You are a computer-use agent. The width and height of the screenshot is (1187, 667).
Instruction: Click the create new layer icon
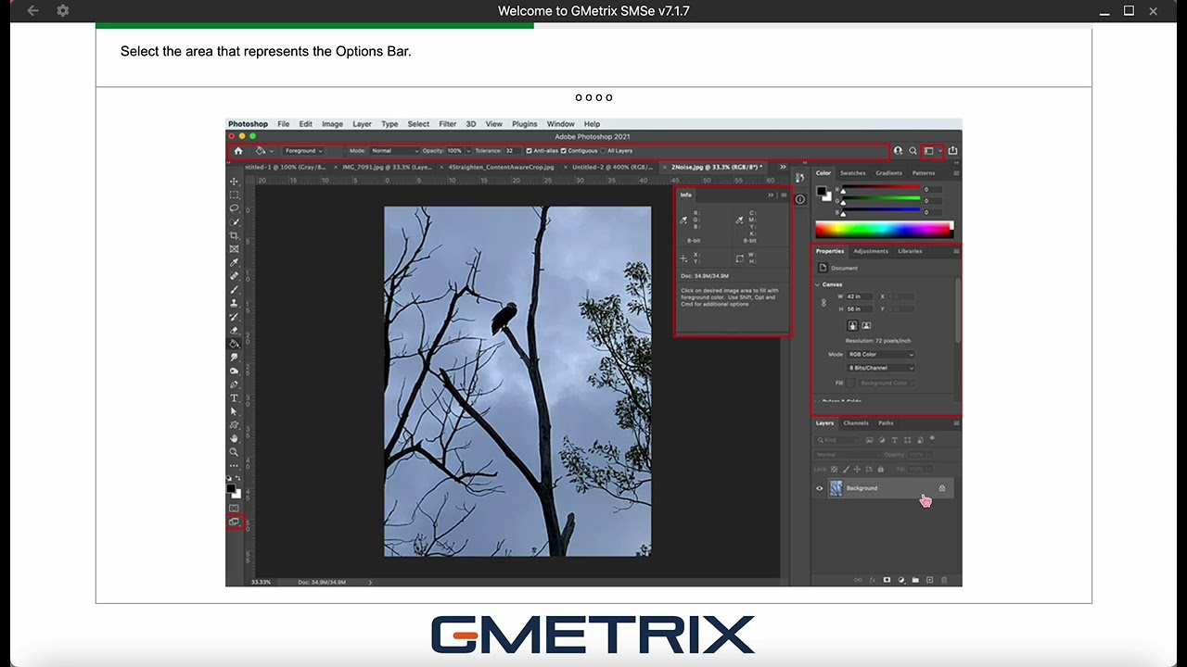(x=929, y=580)
